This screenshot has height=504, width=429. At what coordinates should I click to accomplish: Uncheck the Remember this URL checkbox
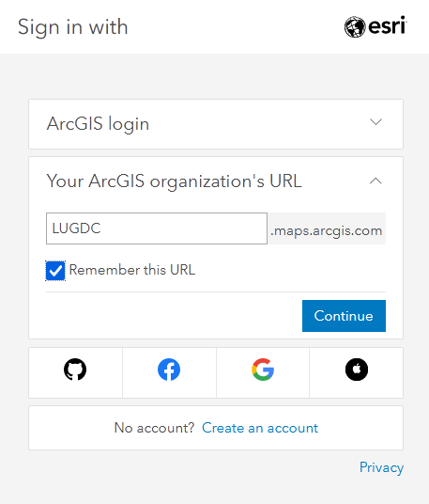tap(55, 271)
